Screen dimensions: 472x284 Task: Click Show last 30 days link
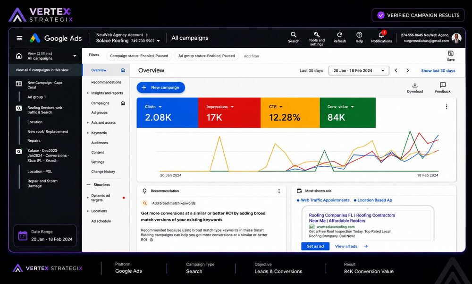point(438,70)
